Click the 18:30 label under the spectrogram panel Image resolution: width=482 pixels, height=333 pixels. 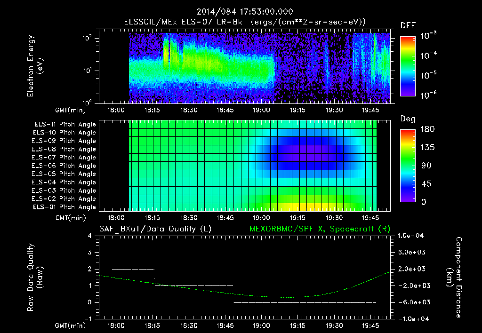click(189, 110)
